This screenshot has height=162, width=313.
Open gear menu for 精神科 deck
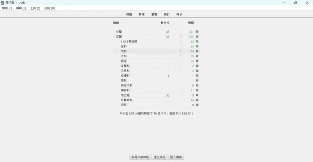(x=197, y=90)
